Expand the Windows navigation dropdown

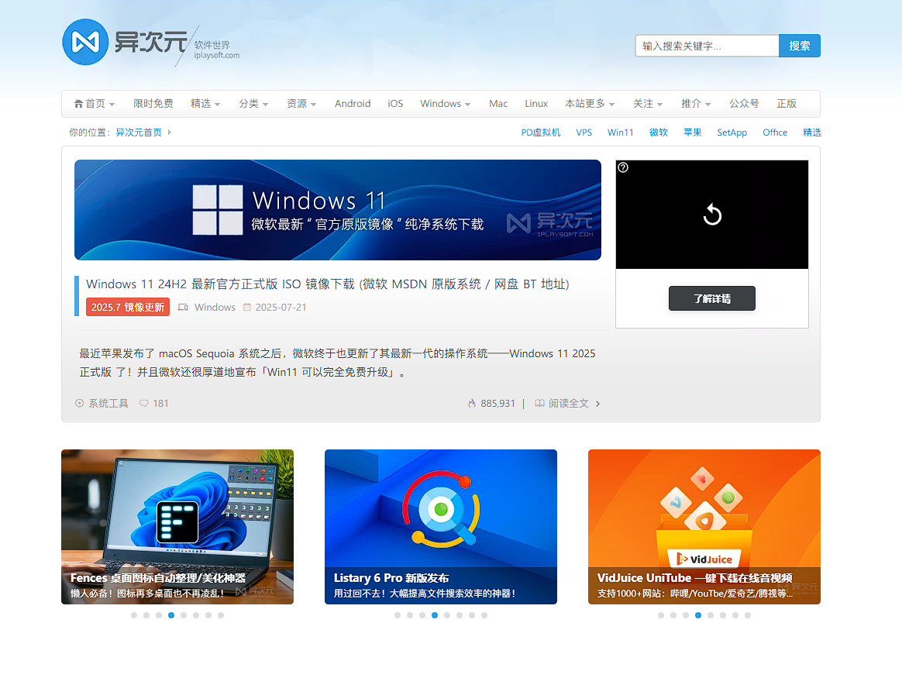(x=446, y=104)
